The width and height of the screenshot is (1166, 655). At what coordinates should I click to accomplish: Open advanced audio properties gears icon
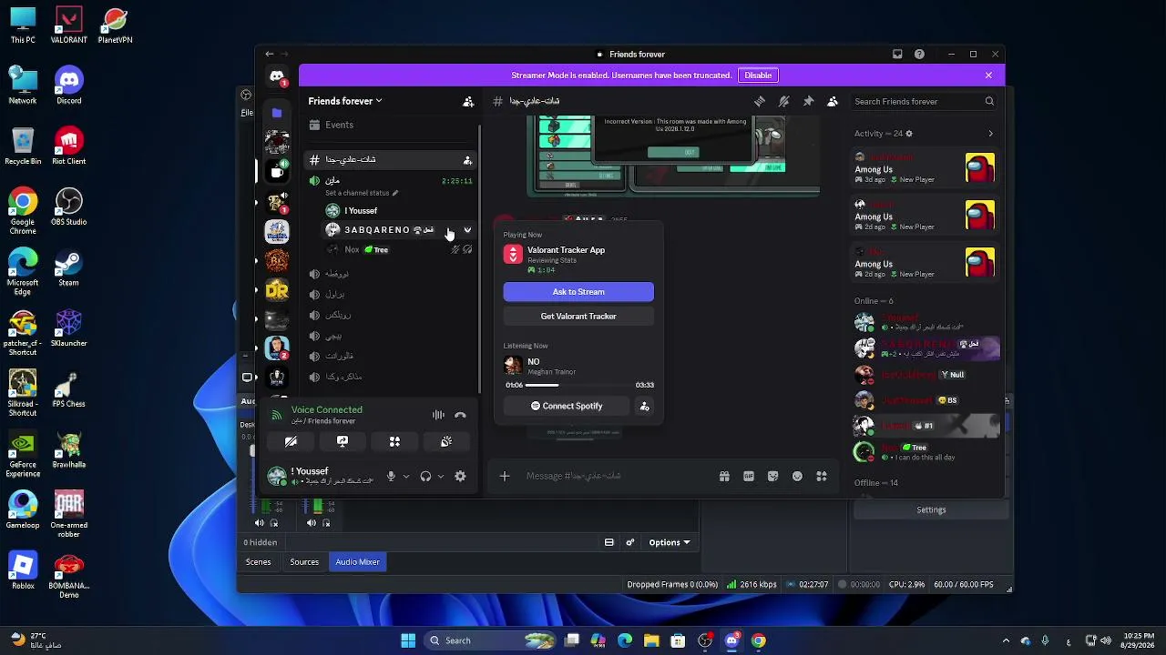point(629,543)
